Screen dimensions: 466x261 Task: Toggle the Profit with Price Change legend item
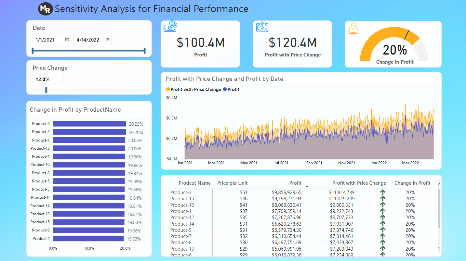pos(193,89)
